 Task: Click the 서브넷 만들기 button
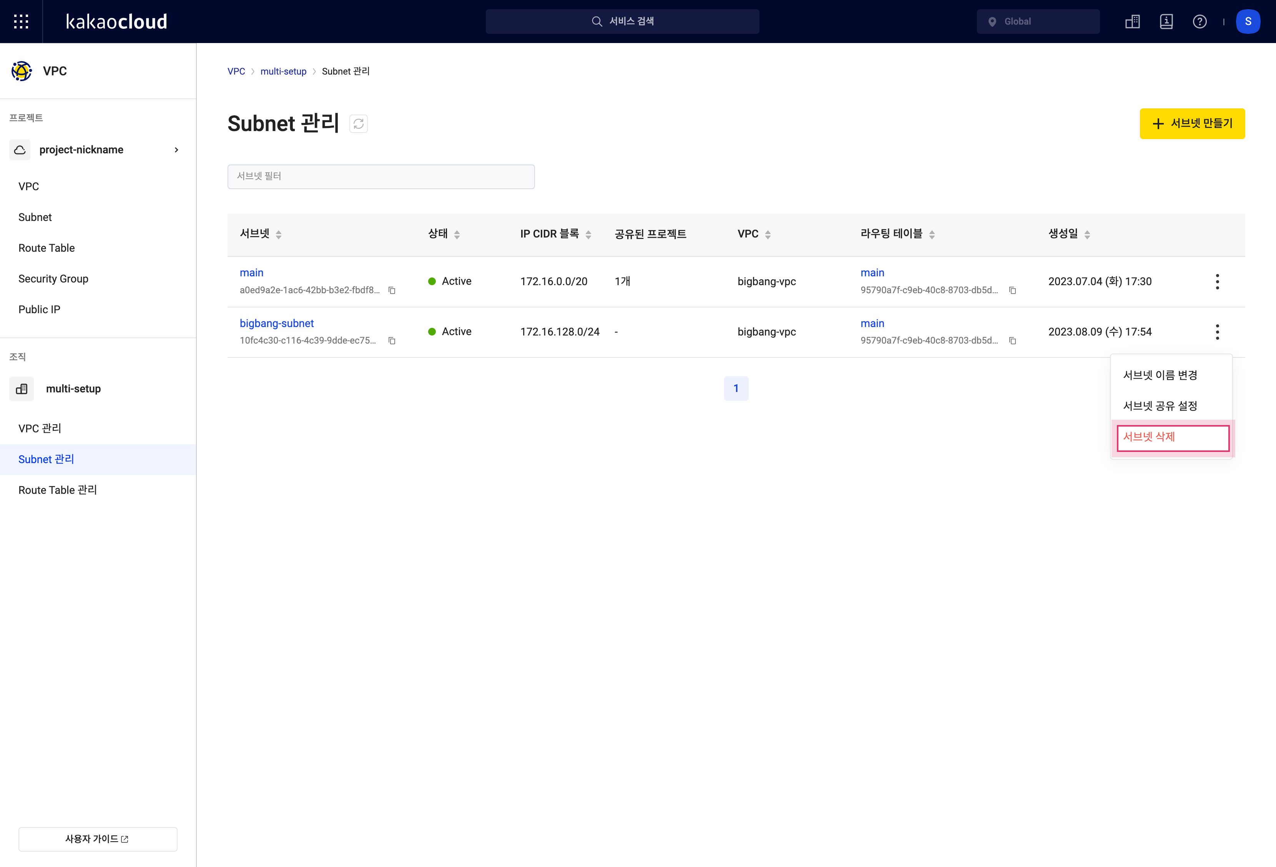pyautogui.click(x=1192, y=123)
